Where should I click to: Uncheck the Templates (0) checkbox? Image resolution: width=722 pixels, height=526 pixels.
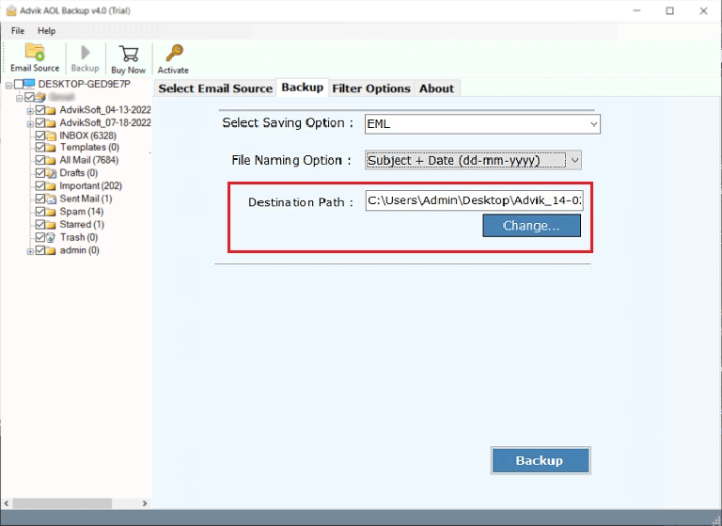40,148
